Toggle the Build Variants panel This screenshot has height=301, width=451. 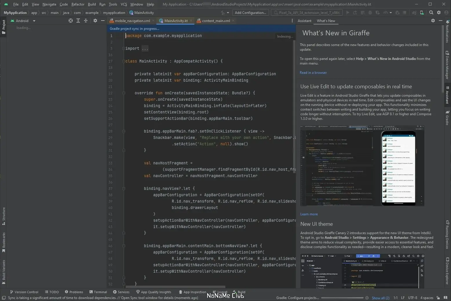[4, 269]
